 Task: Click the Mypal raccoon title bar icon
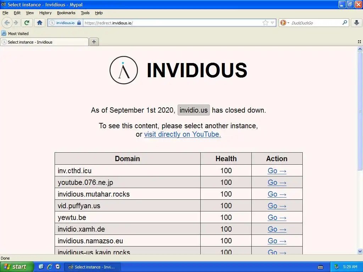[x=4, y=4]
